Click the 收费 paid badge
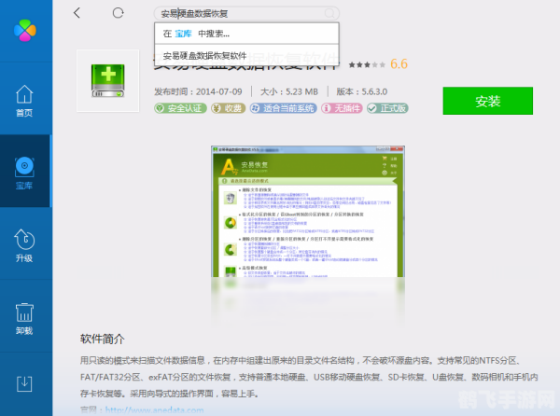This screenshot has height=416, width=560. pyautogui.click(x=228, y=108)
